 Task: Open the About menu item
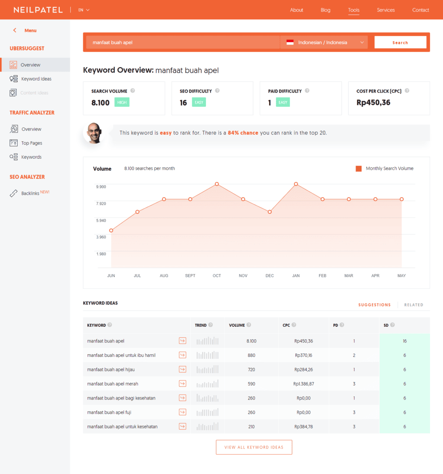(296, 10)
